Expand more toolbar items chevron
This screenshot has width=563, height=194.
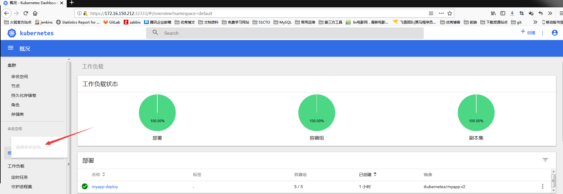pos(550,13)
